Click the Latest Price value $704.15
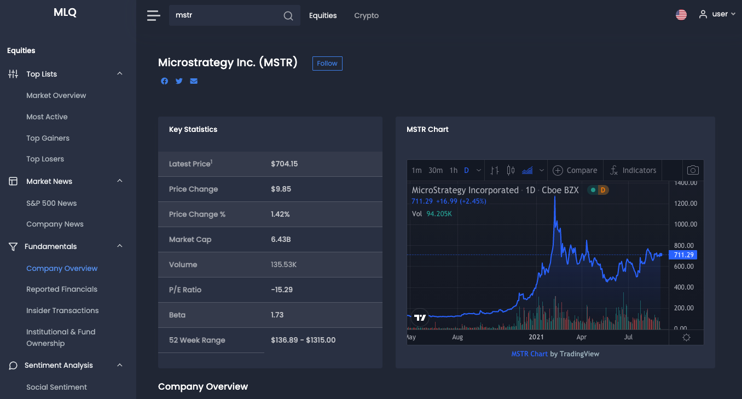 click(285, 164)
